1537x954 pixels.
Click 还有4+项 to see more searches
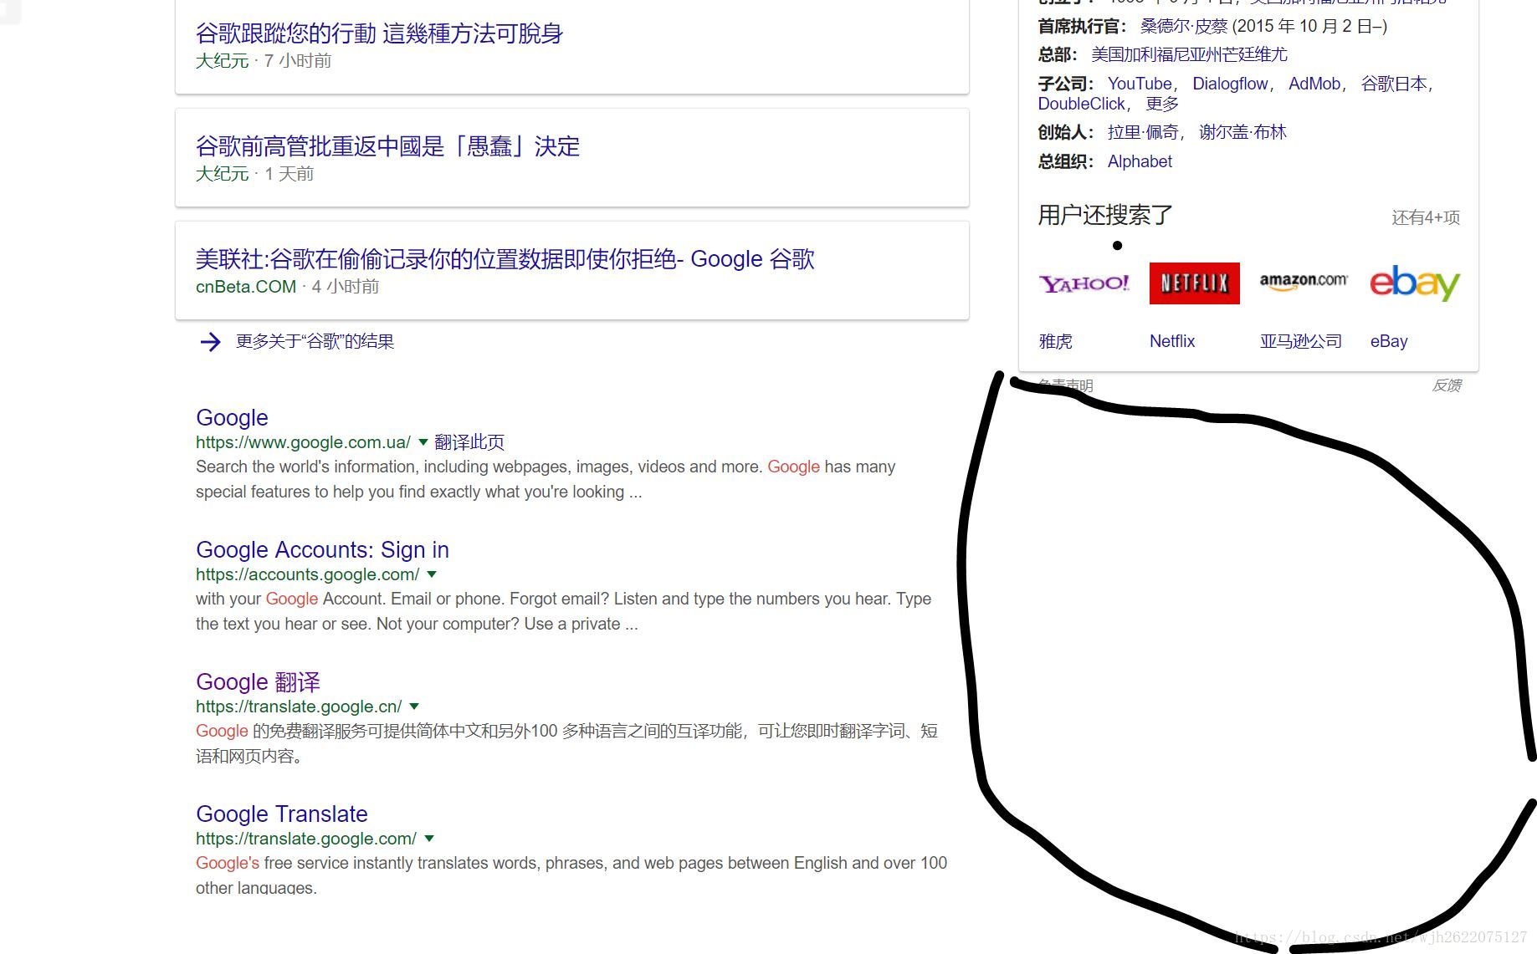coord(1426,217)
